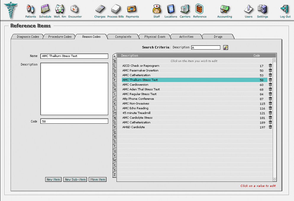The width and height of the screenshot is (294, 201).
Task: Delete AMC Echo Reading via trash icon
Action: [x=270, y=108]
